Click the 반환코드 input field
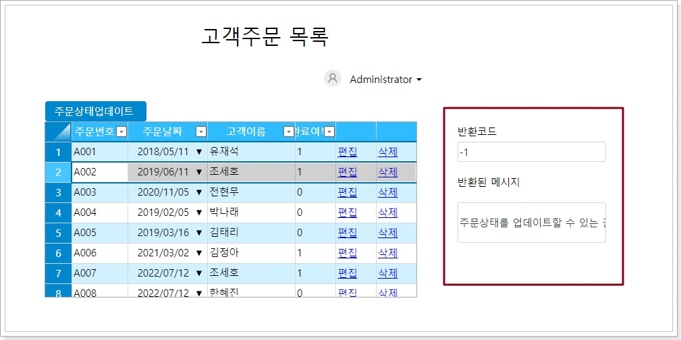 (531, 152)
